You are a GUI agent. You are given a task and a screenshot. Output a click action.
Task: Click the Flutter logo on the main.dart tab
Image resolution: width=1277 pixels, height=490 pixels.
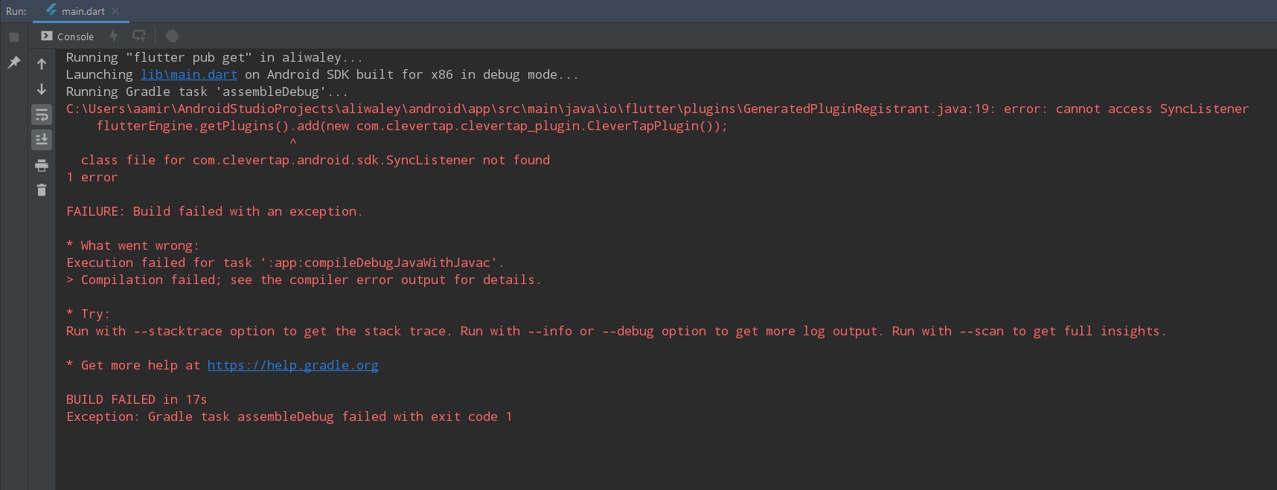(51, 11)
